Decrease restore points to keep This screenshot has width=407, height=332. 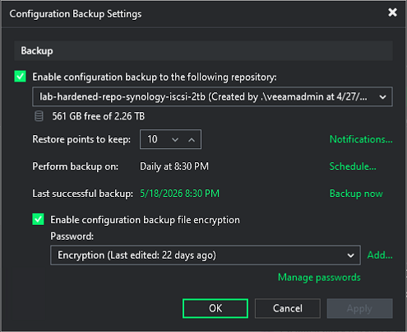coord(175,139)
